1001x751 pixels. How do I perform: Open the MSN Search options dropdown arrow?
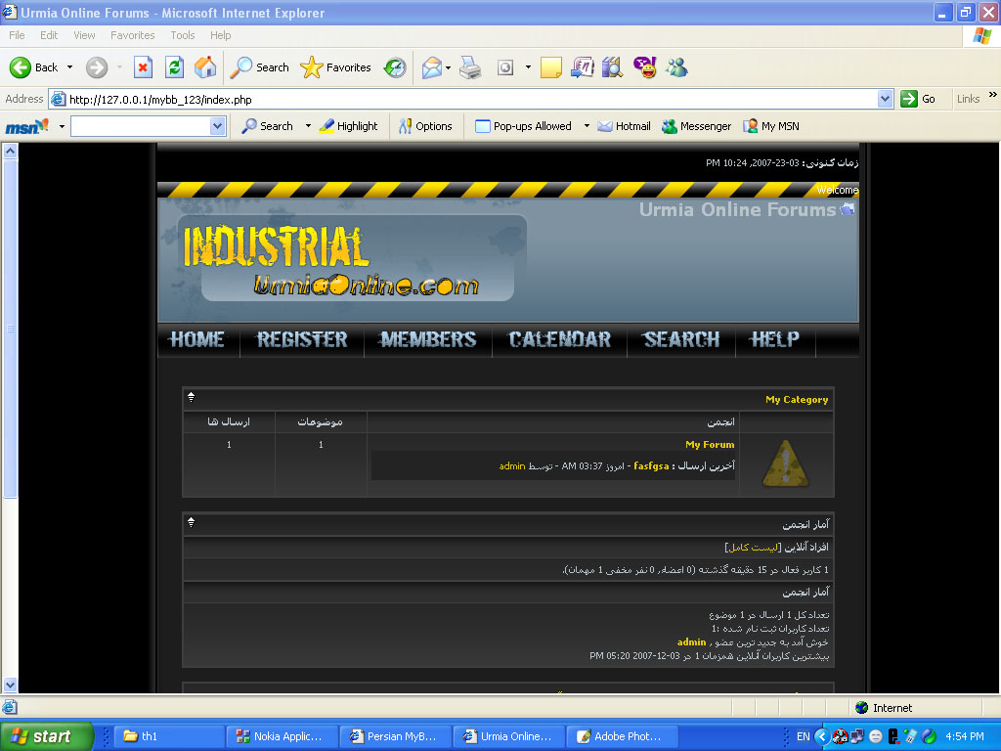(x=308, y=126)
